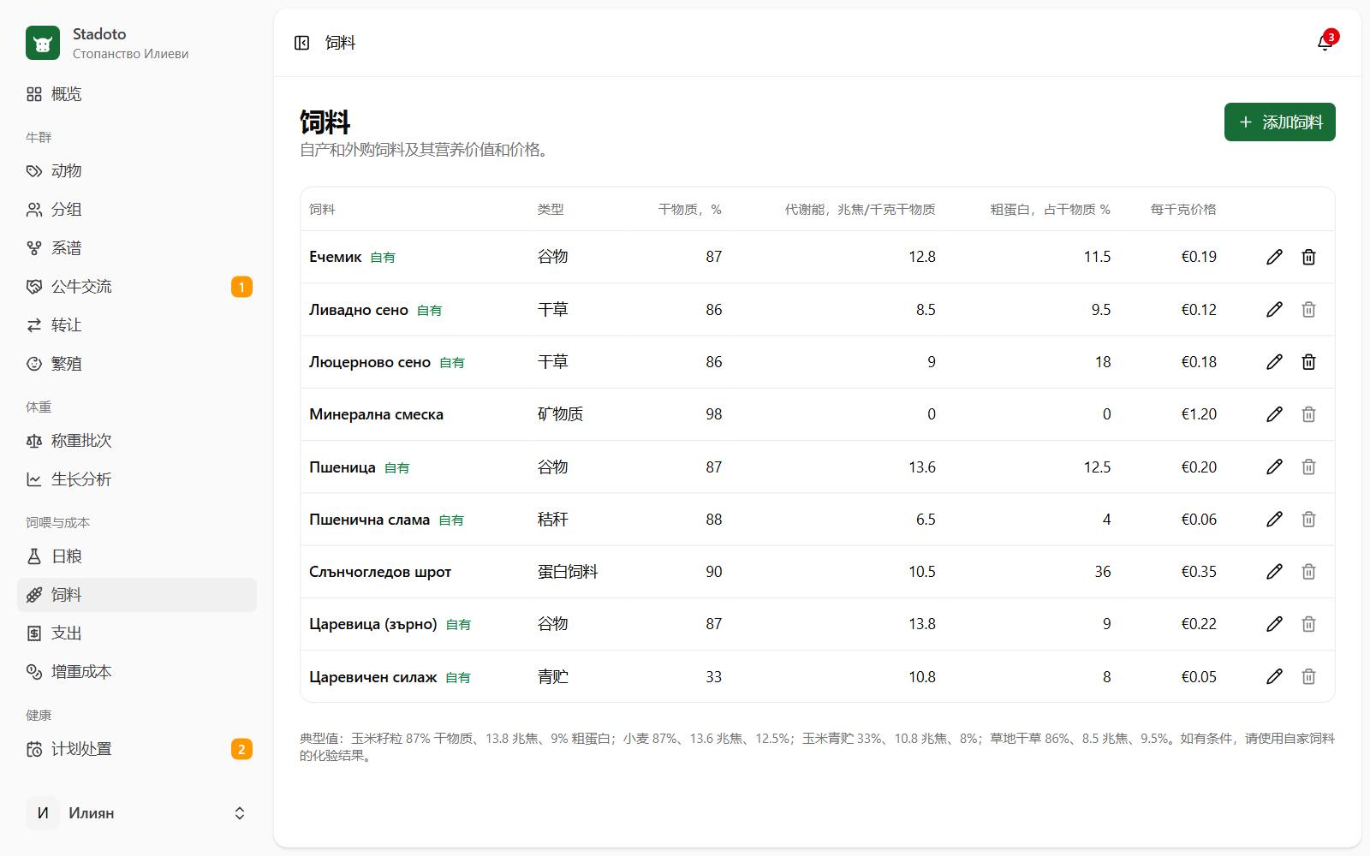The height and width of the screenshot is (856, 1370).
Task: Click pencil icon for Пшенична слама
Action: [1274, 520]
